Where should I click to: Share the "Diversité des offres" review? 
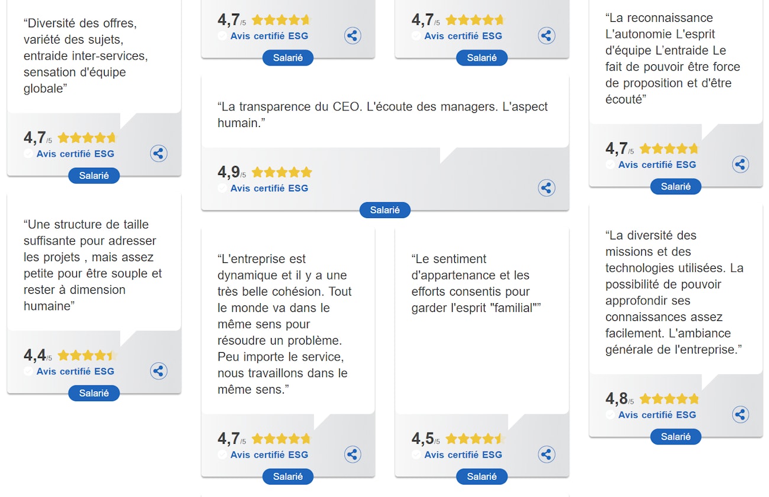click(159, 154)
